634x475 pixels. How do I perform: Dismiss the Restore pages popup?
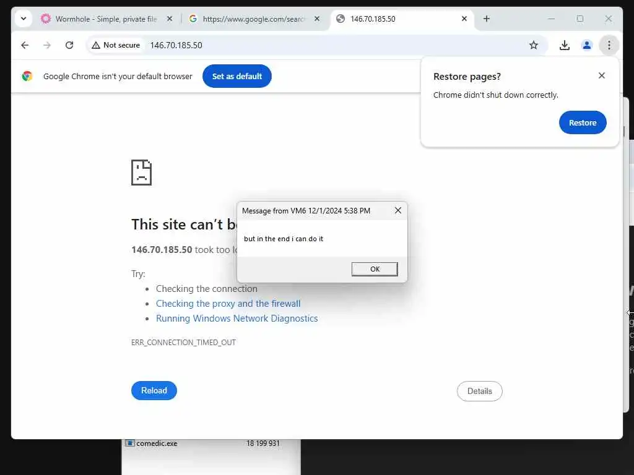602,75
